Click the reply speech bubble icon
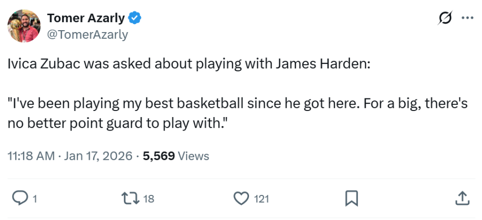 tap(19, 199)
